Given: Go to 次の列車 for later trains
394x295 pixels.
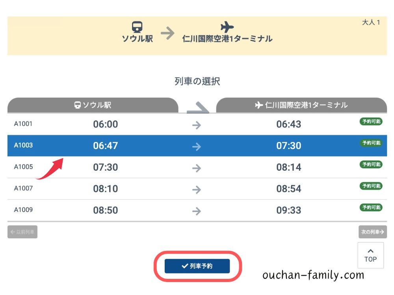Looking at the screenshot, I should 373,232.
